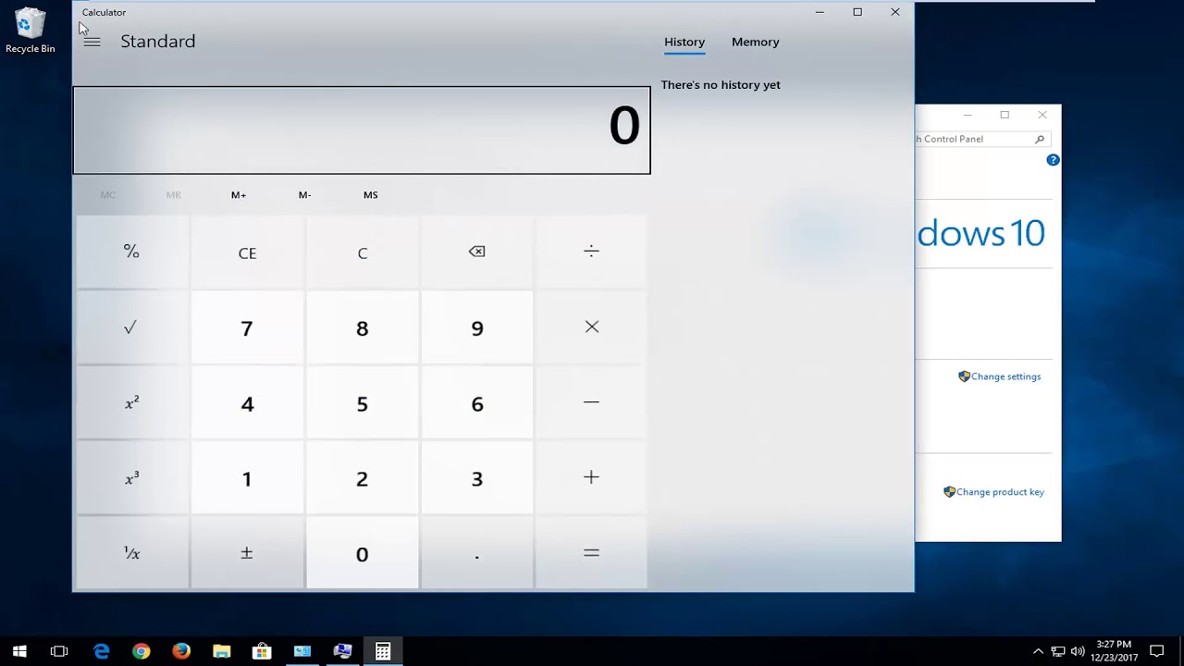Select the plus operator key
Screen dimensions: 1184x666
(591, 477)
